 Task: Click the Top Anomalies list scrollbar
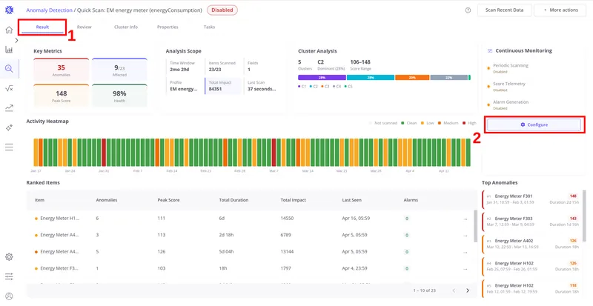coord(585,216)
